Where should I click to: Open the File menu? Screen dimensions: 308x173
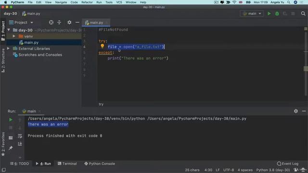click(x=30, y=2)
